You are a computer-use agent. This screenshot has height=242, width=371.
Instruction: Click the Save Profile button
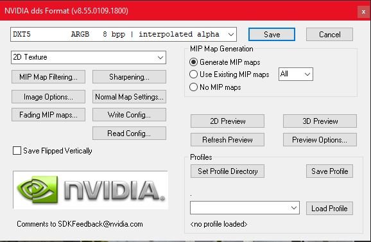click(329, 171)
